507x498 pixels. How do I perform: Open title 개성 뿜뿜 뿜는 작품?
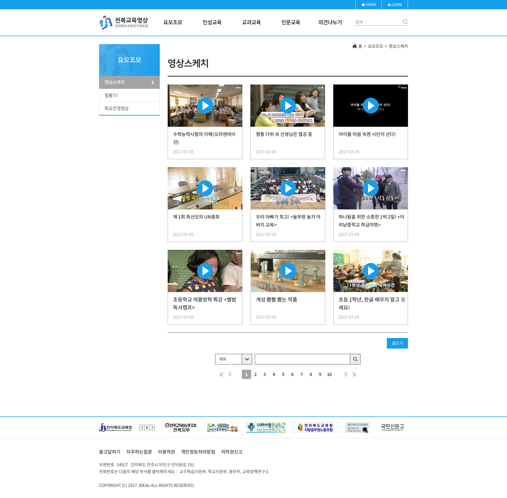276,299
